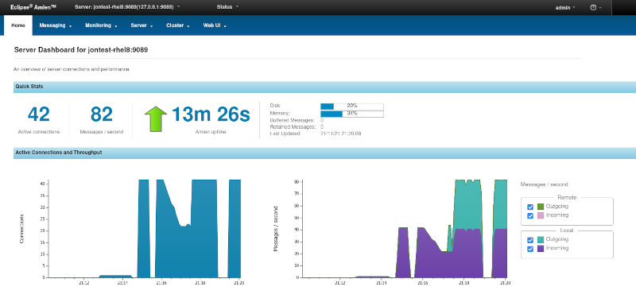Click the Memory usage progress bar
The height and width of the screenshot is (306, 636).
pos(351,114)
